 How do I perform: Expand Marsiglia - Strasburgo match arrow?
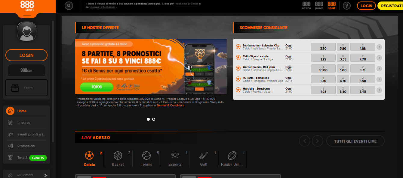coord(379,90)
